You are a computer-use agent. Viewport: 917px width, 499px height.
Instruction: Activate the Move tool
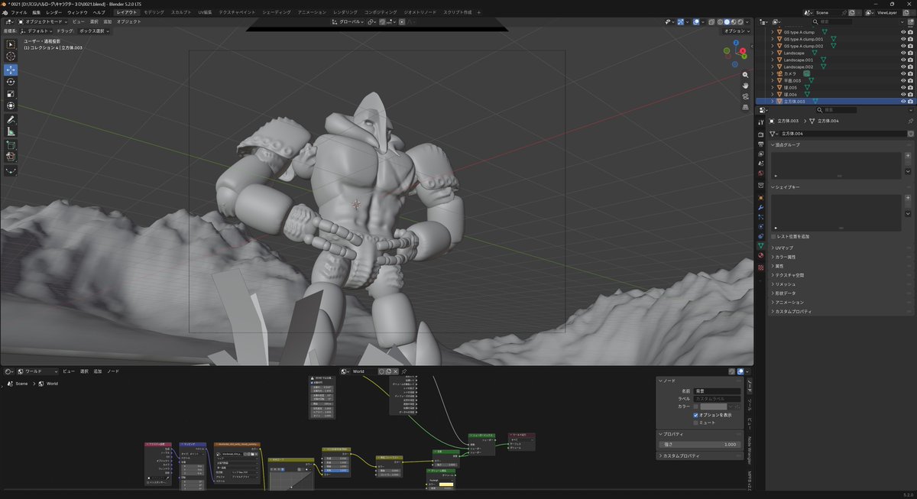pos(11,70)
